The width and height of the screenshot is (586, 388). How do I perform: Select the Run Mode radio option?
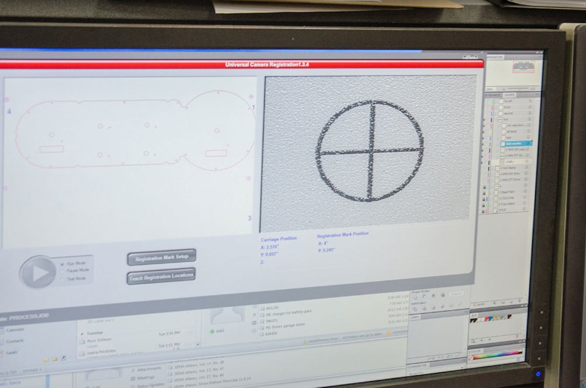pyautogui.click(x=62, y=263)
